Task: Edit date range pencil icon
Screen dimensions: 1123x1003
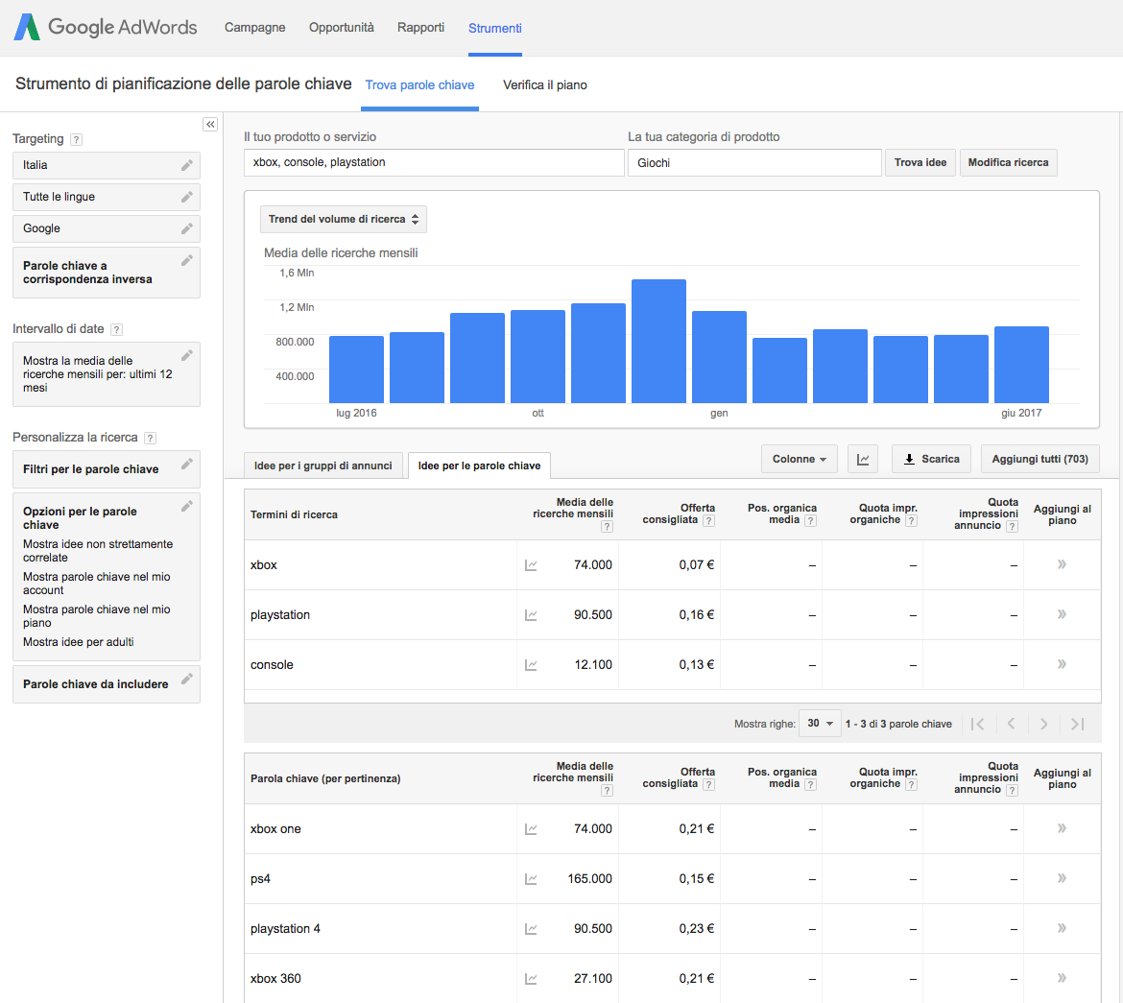Action: pyautogui.click(x=187, y=356)
